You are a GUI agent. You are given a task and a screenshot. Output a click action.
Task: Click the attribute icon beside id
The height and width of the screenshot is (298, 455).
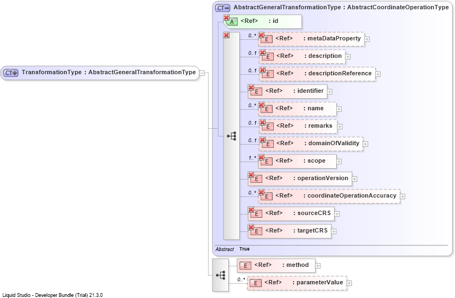[x=232, y=22]
